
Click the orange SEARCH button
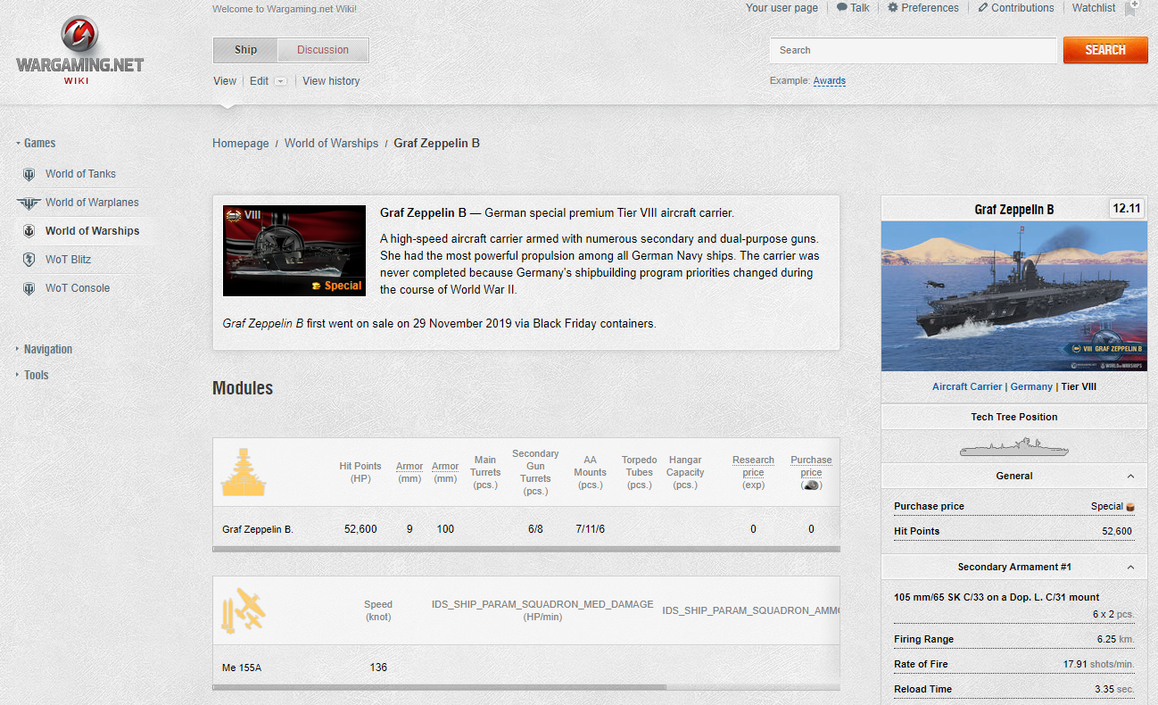(1105, 50)
